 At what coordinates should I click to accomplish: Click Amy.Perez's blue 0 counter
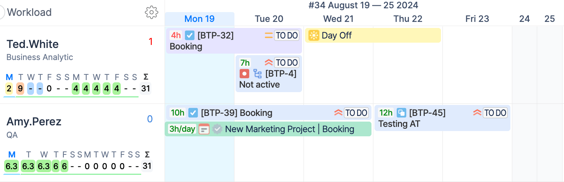150,119
